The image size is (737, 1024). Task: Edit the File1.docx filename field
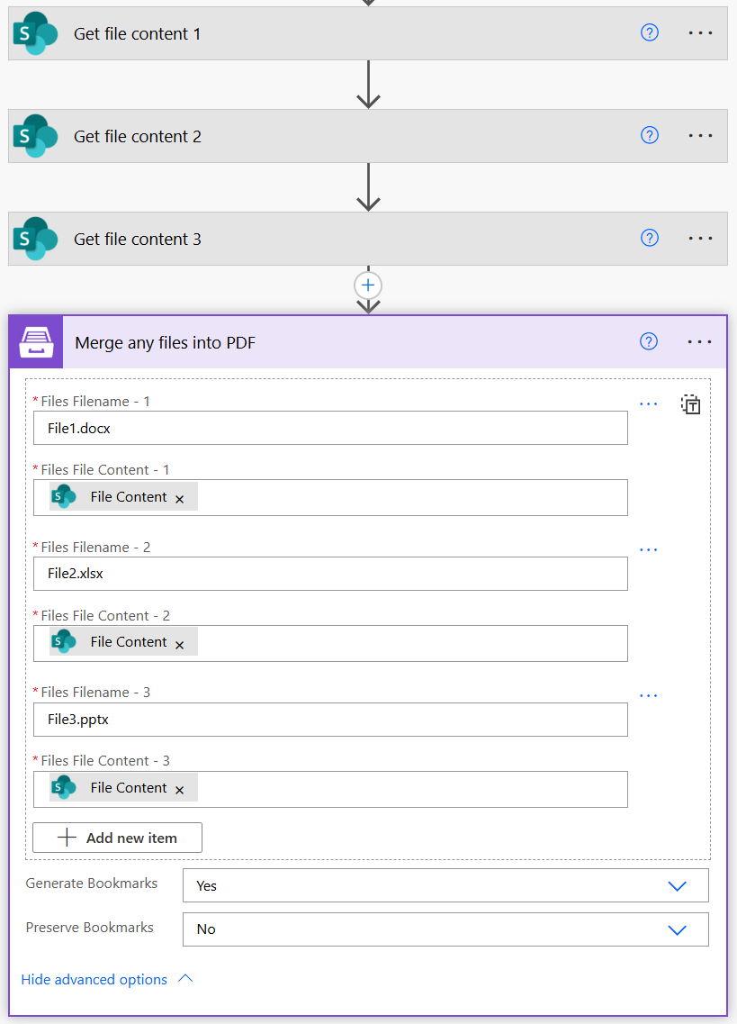330,428
